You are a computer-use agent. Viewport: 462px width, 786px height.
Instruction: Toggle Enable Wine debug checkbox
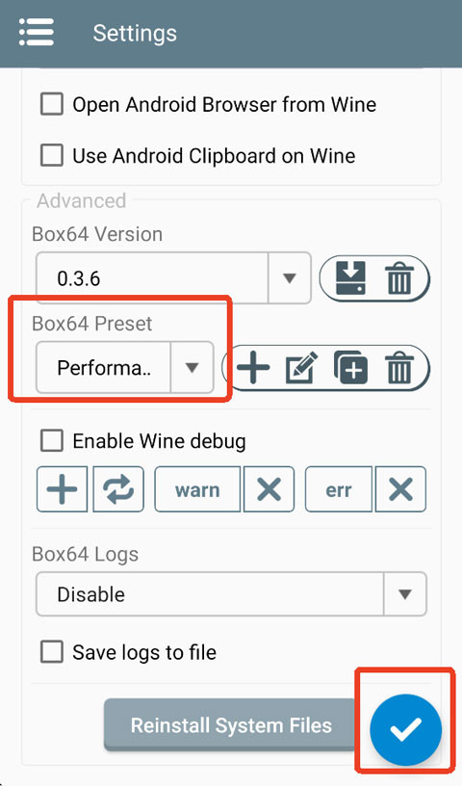[52, 441]
